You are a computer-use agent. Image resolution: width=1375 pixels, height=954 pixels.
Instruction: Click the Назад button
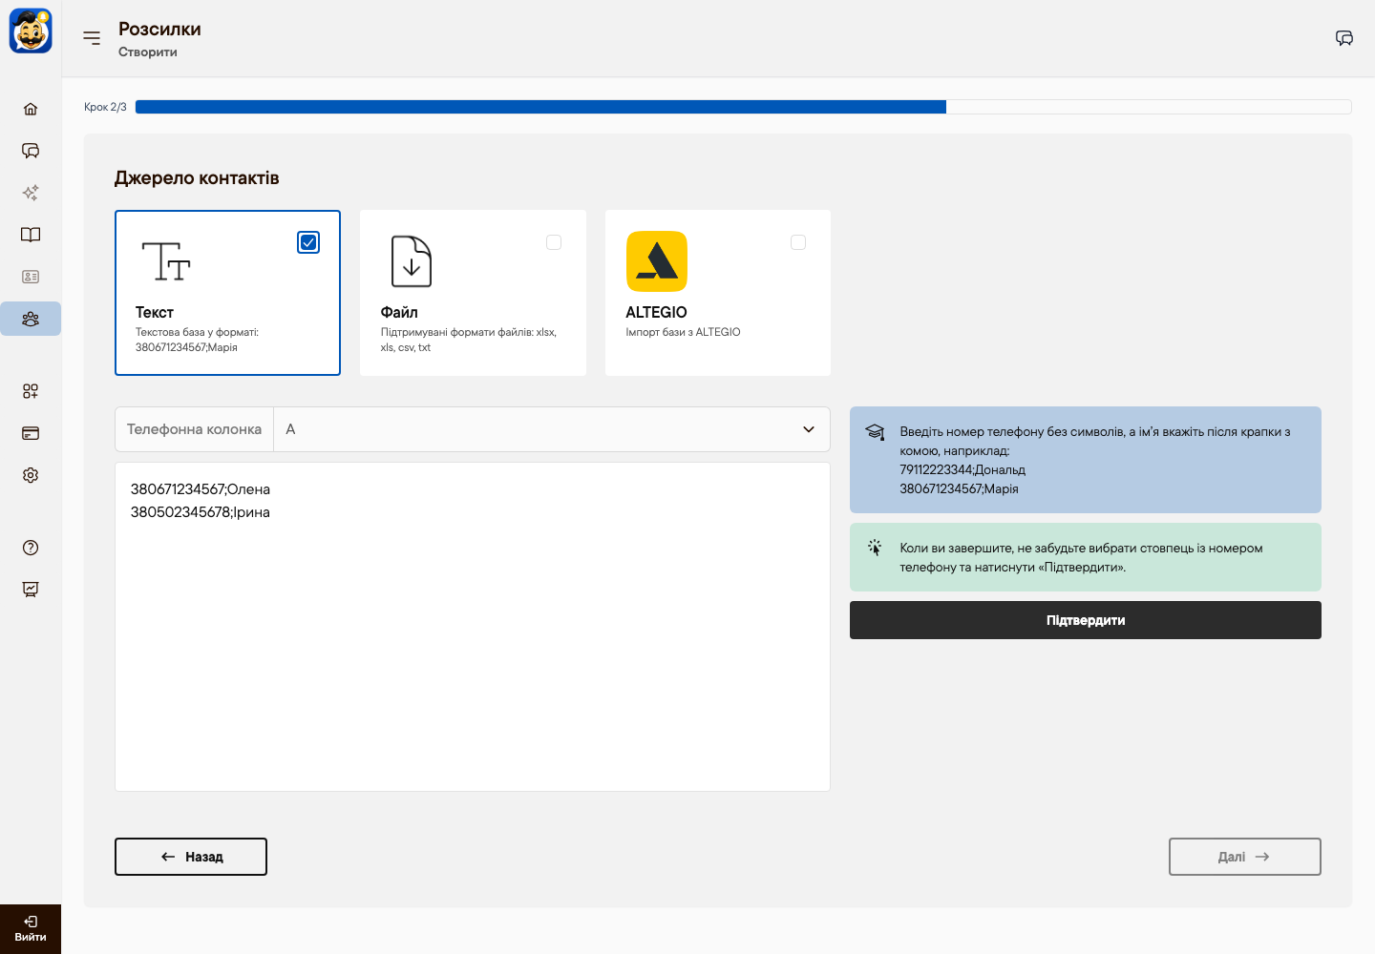(191, 857)
